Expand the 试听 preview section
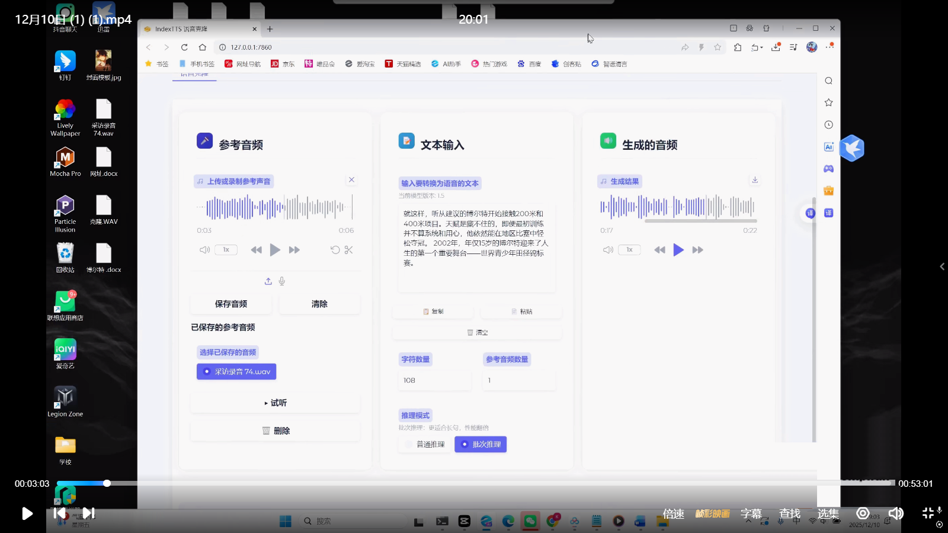 [275, 403]
